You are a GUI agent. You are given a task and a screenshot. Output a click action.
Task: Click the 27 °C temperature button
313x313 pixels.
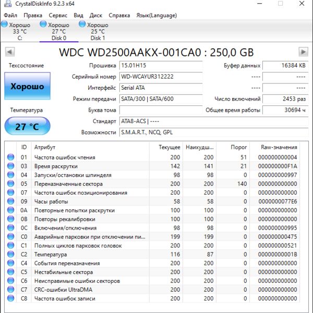(27, 126)
